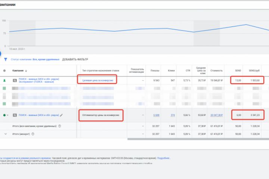The height and width of the screenshot is (179, 269).
Task: Click the impressions value 9 543
Action: coord(156,80)
